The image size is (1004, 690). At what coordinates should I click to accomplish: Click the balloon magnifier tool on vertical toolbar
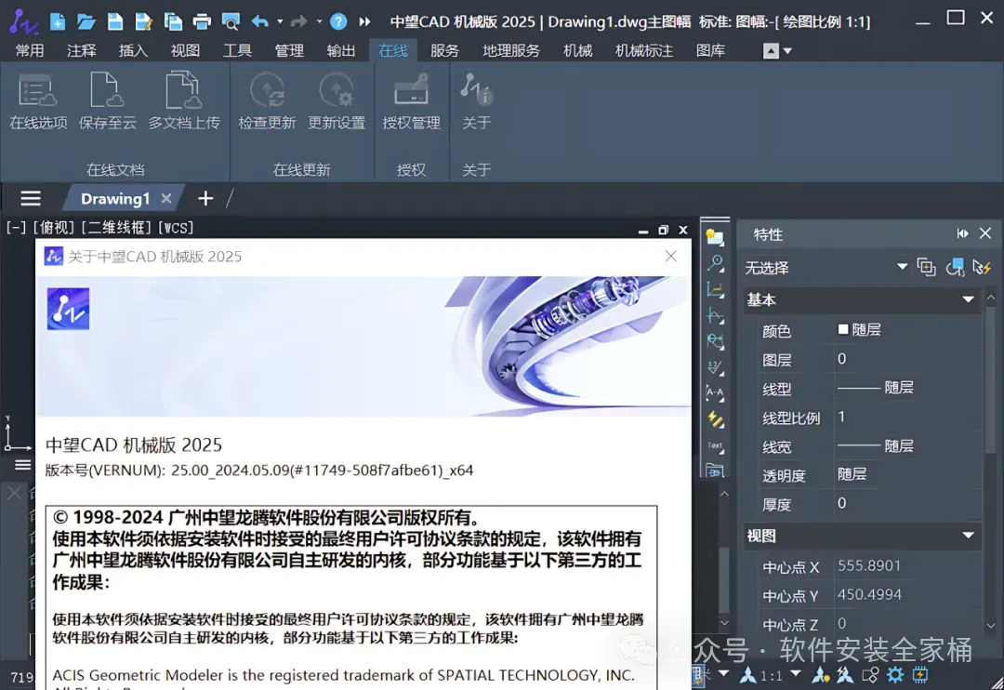coord(715,263)
